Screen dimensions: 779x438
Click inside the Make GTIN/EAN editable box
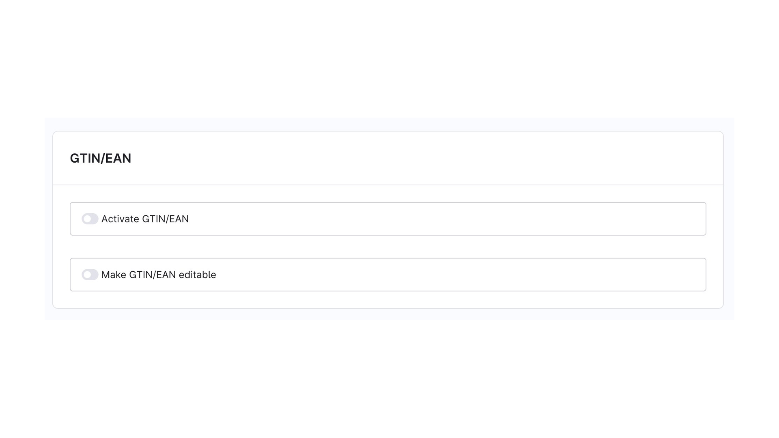click(x=388, y=275)
